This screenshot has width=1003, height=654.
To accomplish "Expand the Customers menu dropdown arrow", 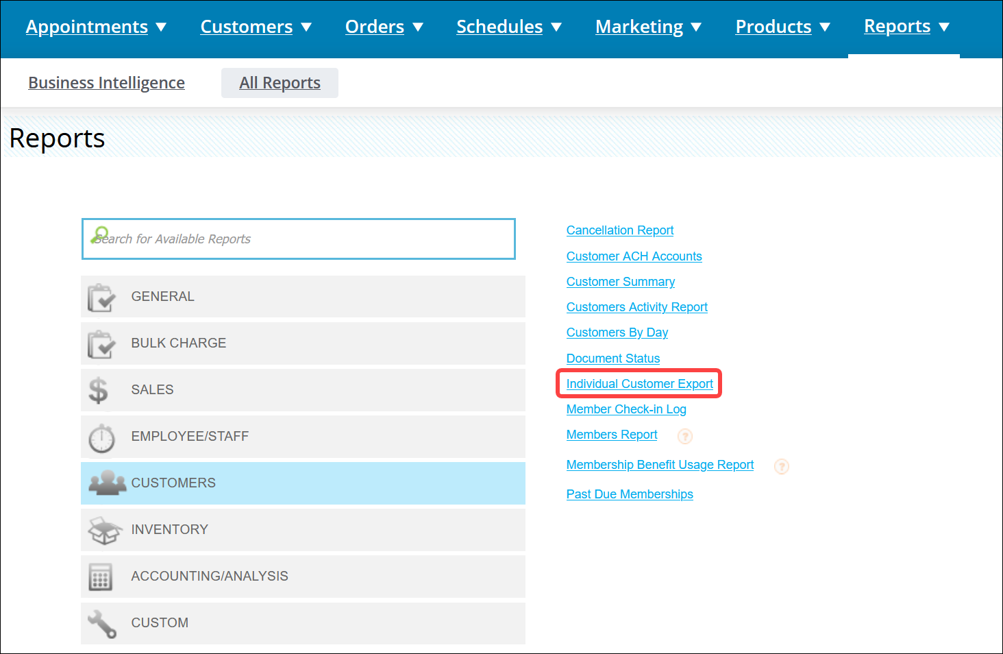I will pos(306,27).
